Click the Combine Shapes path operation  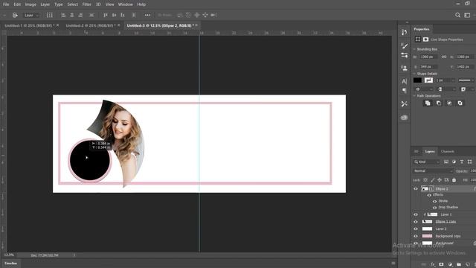pyautogui.click(x=428, y=103)
